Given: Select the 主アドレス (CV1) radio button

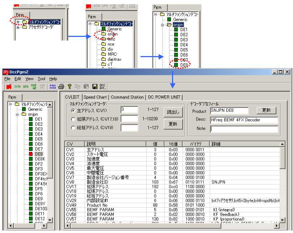Looking at the screenshot, I should pos(73,110).
